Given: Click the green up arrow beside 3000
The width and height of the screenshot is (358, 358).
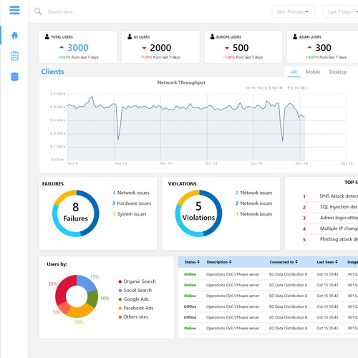Looking at the screenshot, I should click(x=62, y=47).
